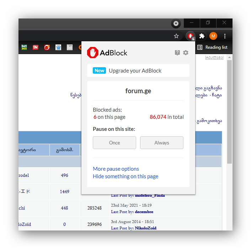Click the scrollbar up arrow
This screenshot has width=251, height=249.
pyautogui.click(x=229, y=57)
